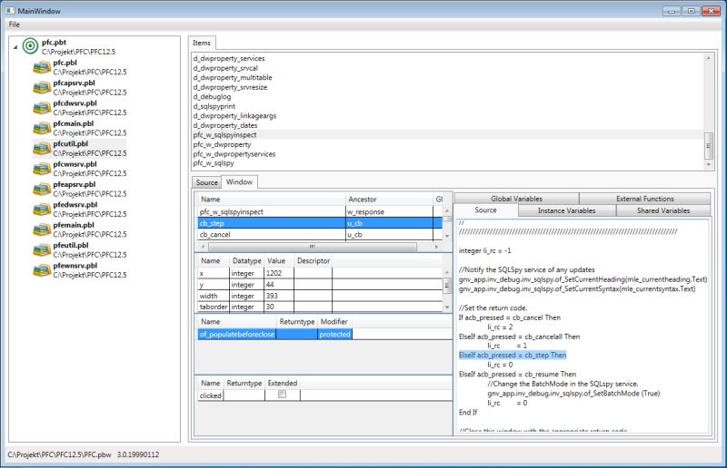Viewport: 727px width, 468px height.
Task: Select d_dwproperty_multitable in Items list
Action: pos(233,78)
